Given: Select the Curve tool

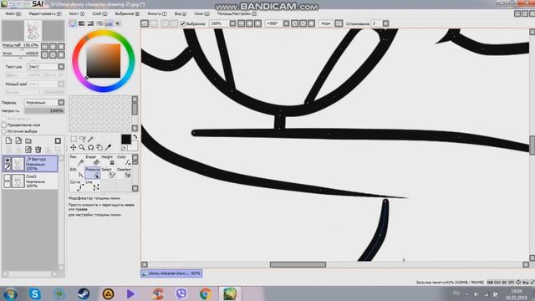Looking at the screenshot, I should coord(77,186).
